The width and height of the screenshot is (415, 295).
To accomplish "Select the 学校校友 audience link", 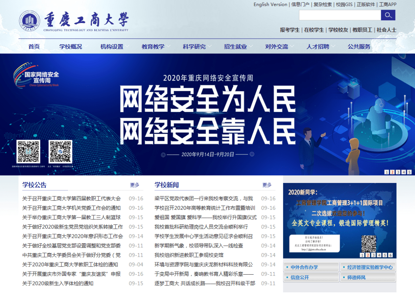I will click(x=338, y=30).
